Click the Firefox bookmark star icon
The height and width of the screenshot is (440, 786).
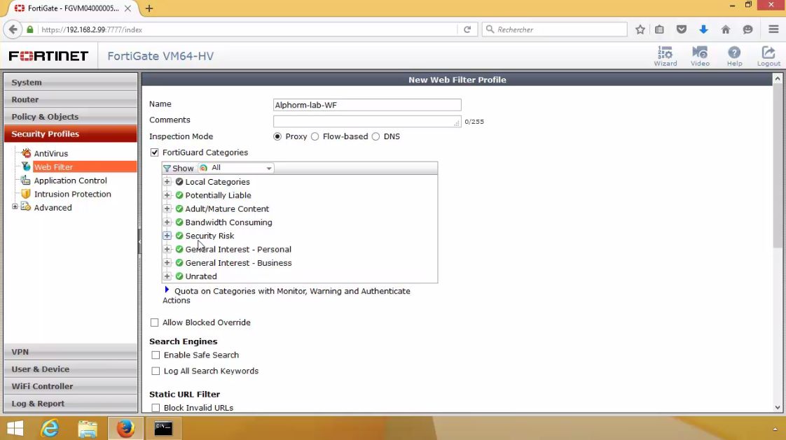pyautogui.click(x=640, y=29)
